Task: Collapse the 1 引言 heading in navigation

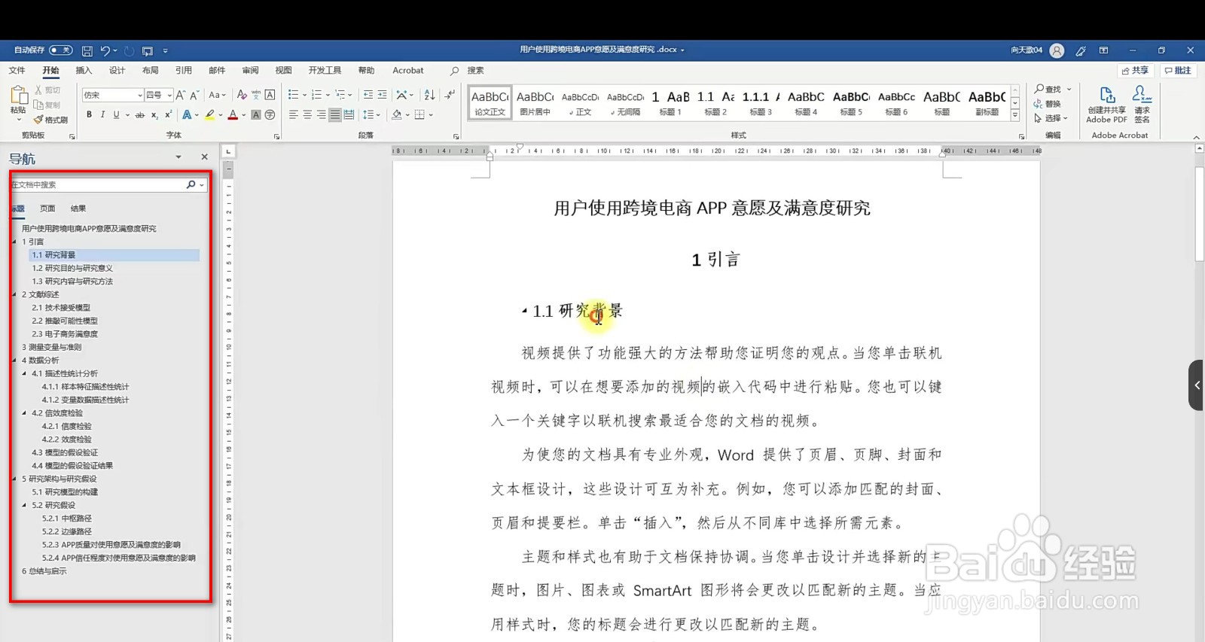Action: coord(14,242)
